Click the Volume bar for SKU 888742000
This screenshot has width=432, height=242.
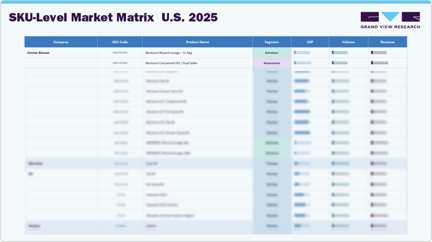[340, 63]
